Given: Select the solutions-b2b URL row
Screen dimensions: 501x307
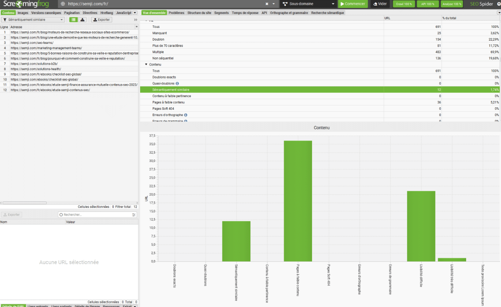Looking at the screenshot, I should tap(69, 64).
